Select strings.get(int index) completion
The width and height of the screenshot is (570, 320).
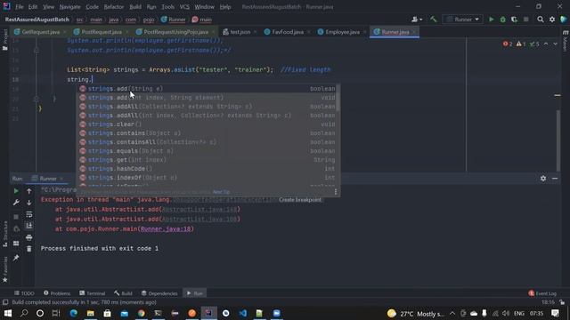click(208, 160)
